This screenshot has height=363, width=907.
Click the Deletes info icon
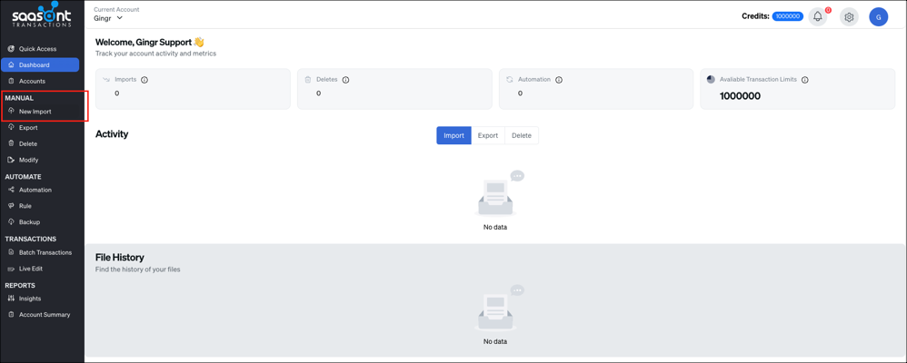point(345,80)
